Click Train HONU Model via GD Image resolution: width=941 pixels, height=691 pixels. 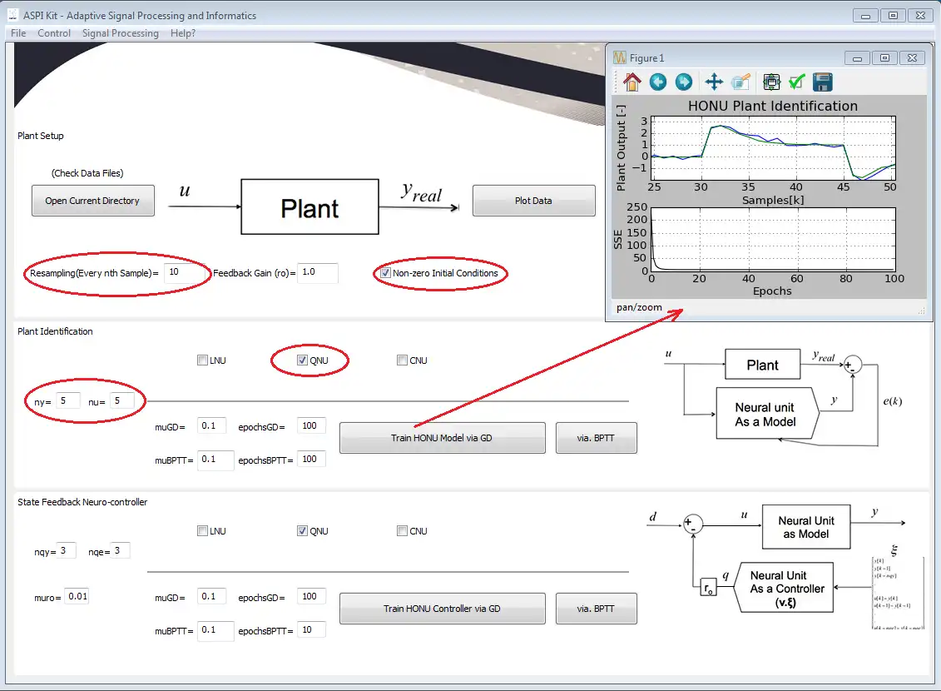coord(443,438)
